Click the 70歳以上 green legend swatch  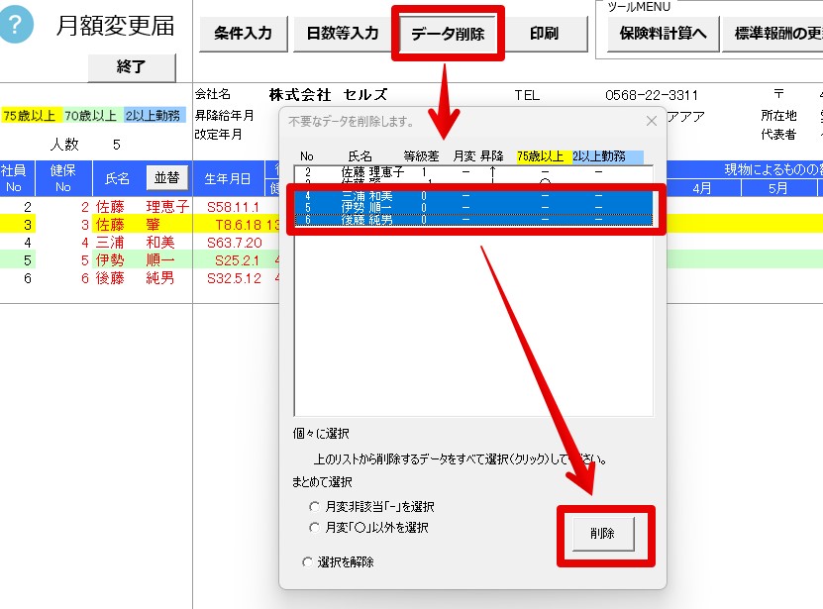[x=91, y=115]
